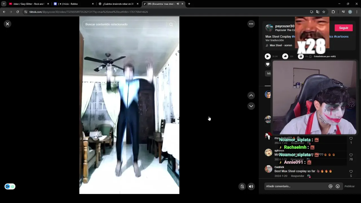Click the install app icon in address bar
This screenshot has height=203, width=361.
click(x=312, y=12)
